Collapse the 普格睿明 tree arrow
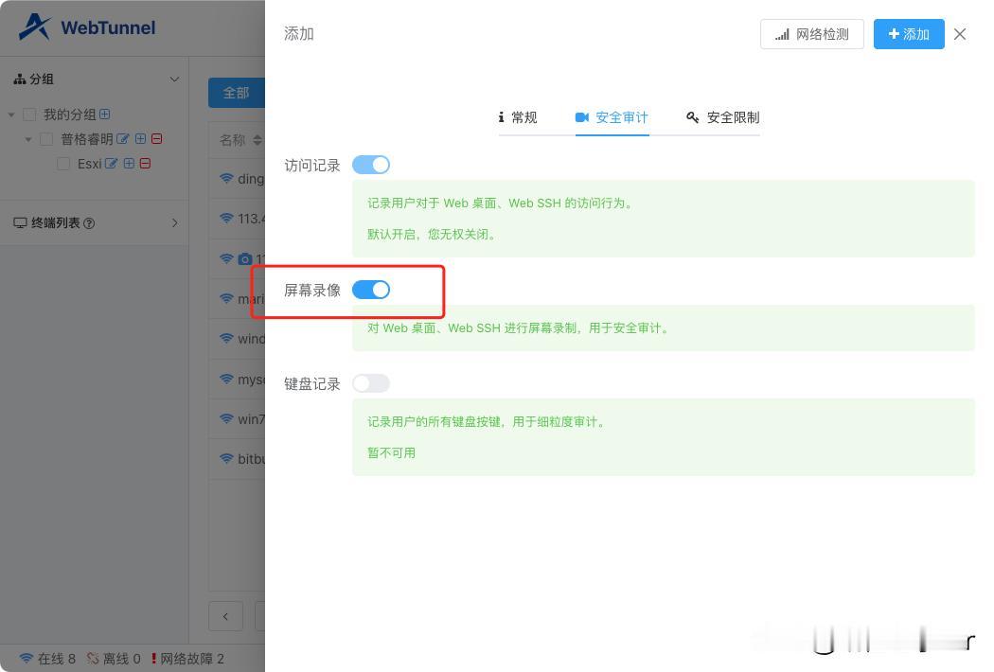Viewport: 994px width, 672px height. (27, 139)
